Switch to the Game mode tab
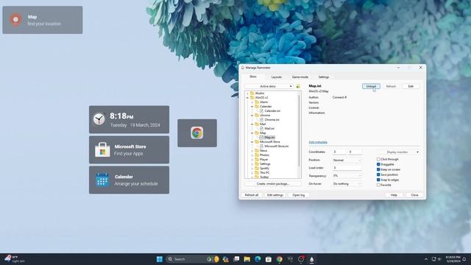The height and width of the screenshot is (265, 471). point(300,77)
